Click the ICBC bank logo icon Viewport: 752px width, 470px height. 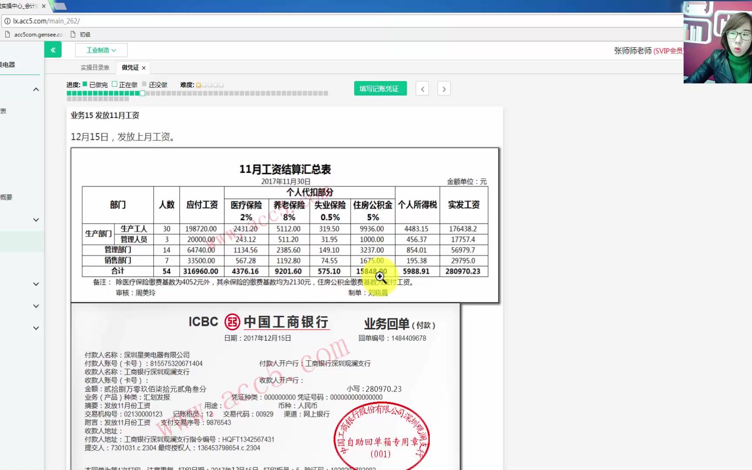pos(232,322)
